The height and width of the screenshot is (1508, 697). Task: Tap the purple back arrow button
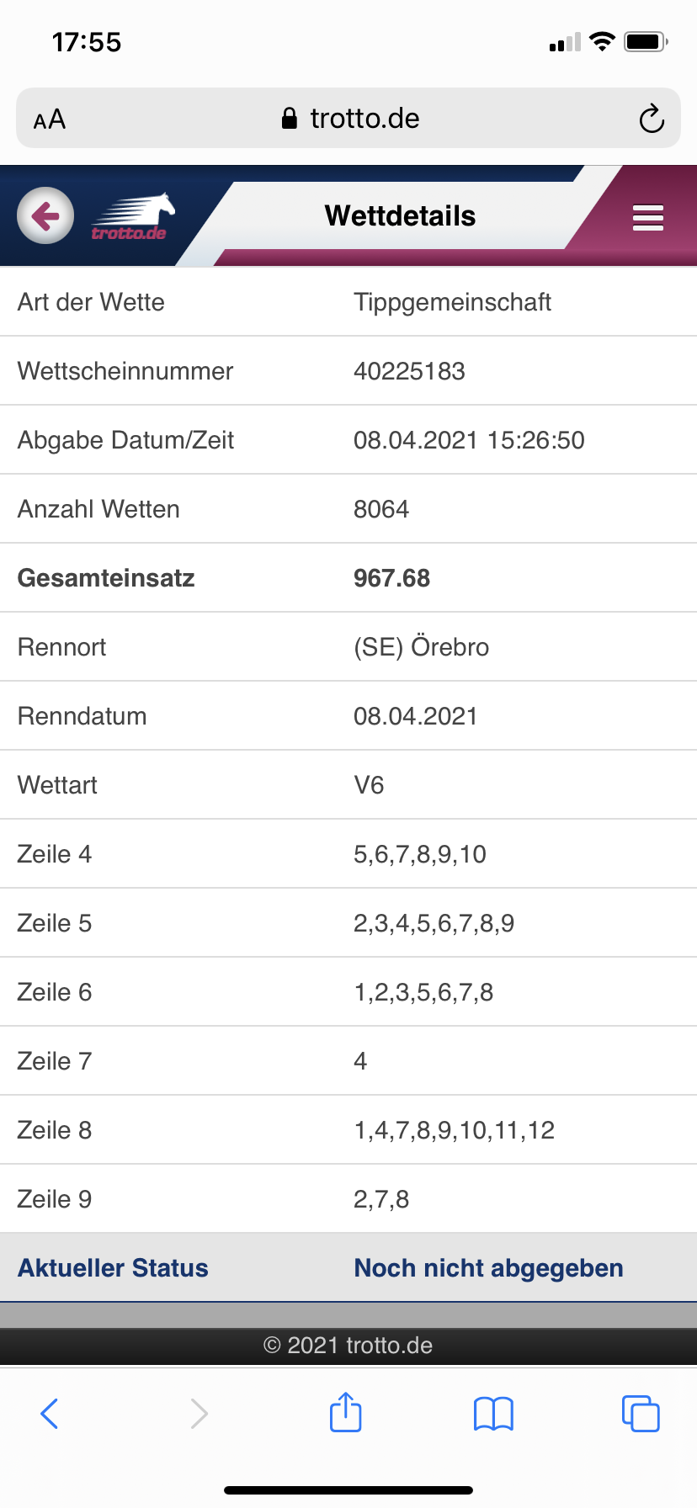45,215
